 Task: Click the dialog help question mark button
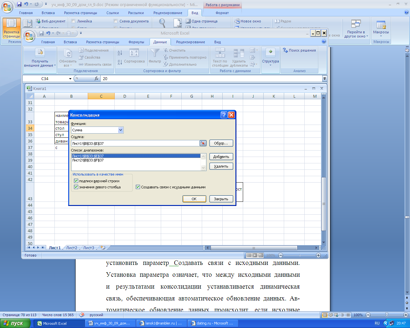tap(224, 115)
